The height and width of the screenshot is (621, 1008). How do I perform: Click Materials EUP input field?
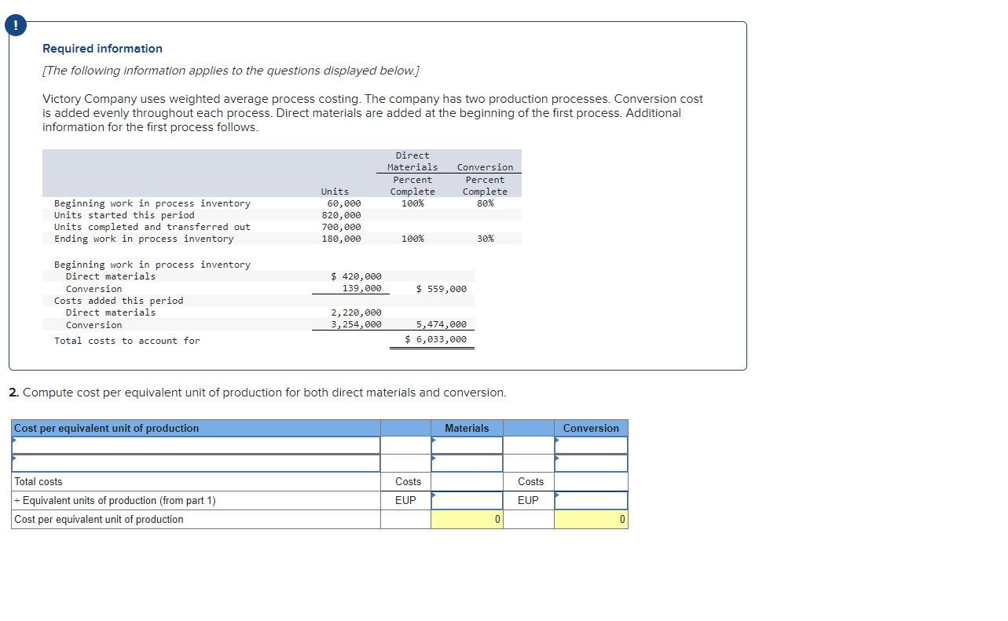point(467,500)
